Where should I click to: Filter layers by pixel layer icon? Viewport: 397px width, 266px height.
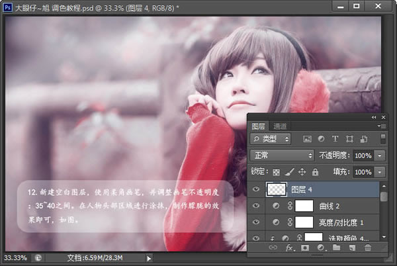(307, 139)
